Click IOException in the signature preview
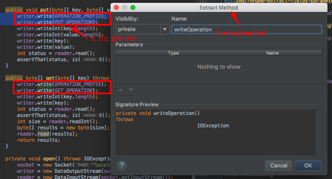 pyautogui.click(x=213, y=126)
